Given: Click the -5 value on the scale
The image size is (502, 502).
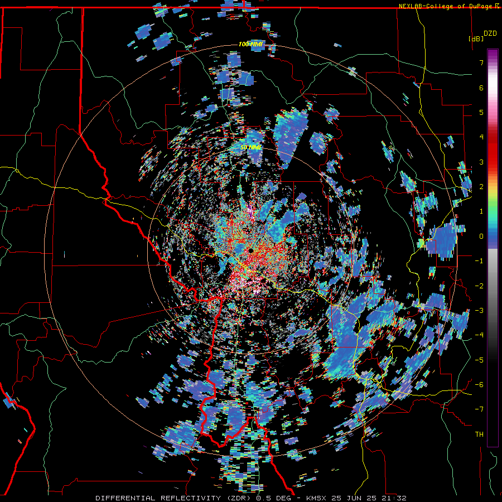Looking at the screenshot, I should (x=479, y=360).
